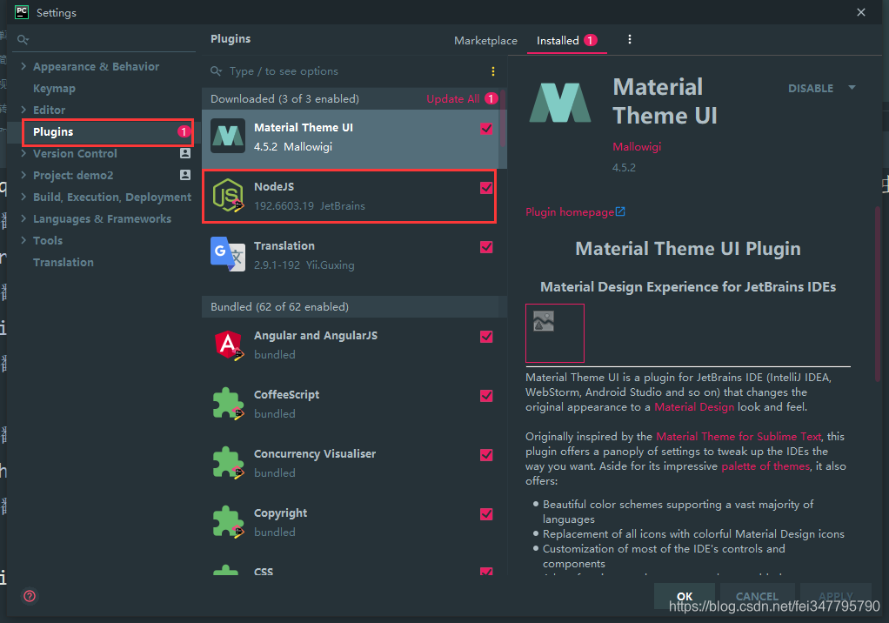This screenshot has height=623, width=889.
Task: Expand the Tools settings node
Action: tap(23, 240)
